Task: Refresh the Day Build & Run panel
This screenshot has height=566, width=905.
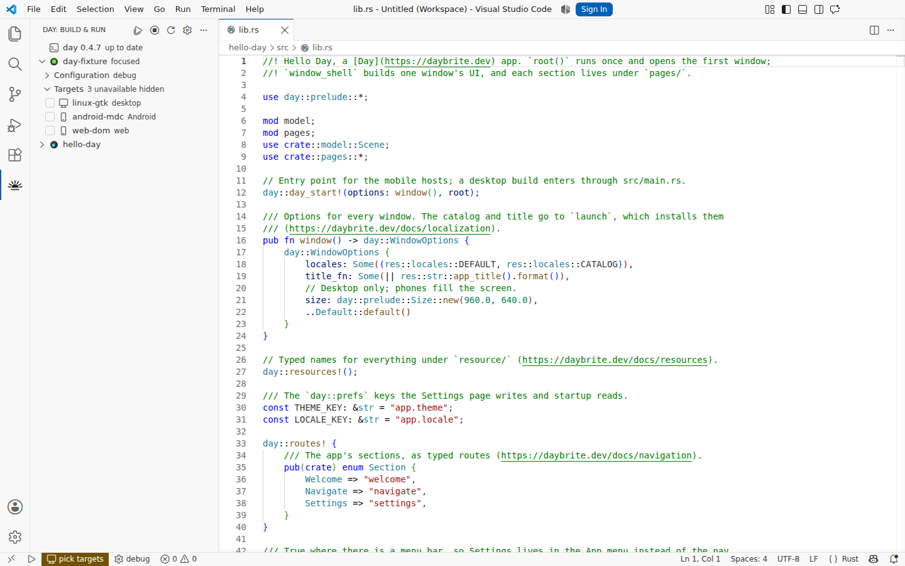Action: [171, 30]
